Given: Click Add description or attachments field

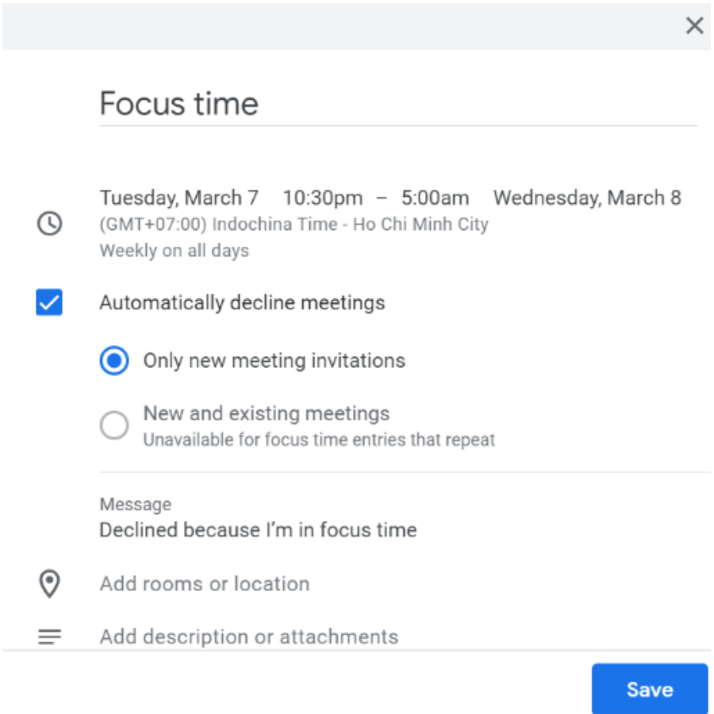Looking at the screenshot, I should coord(248,637).
